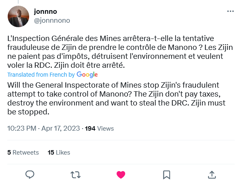This screenshot has height=185, width=242.
Task: Click the retweet arrows icon
Action: tap(75, 175)
